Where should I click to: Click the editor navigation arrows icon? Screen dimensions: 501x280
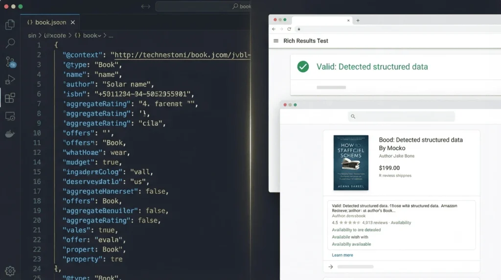click(145, 6)
